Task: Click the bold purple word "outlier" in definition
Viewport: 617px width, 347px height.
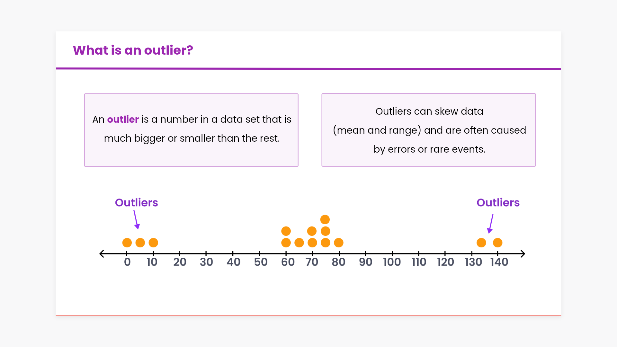Action: point(123,119)
